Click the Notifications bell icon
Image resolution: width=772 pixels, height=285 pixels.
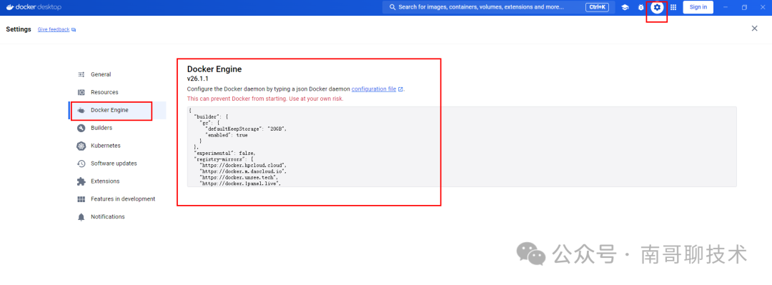(81, 217)
